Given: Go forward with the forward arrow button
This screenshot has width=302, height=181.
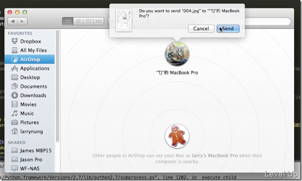Looking at the screenshot, I should coord(22,21).
